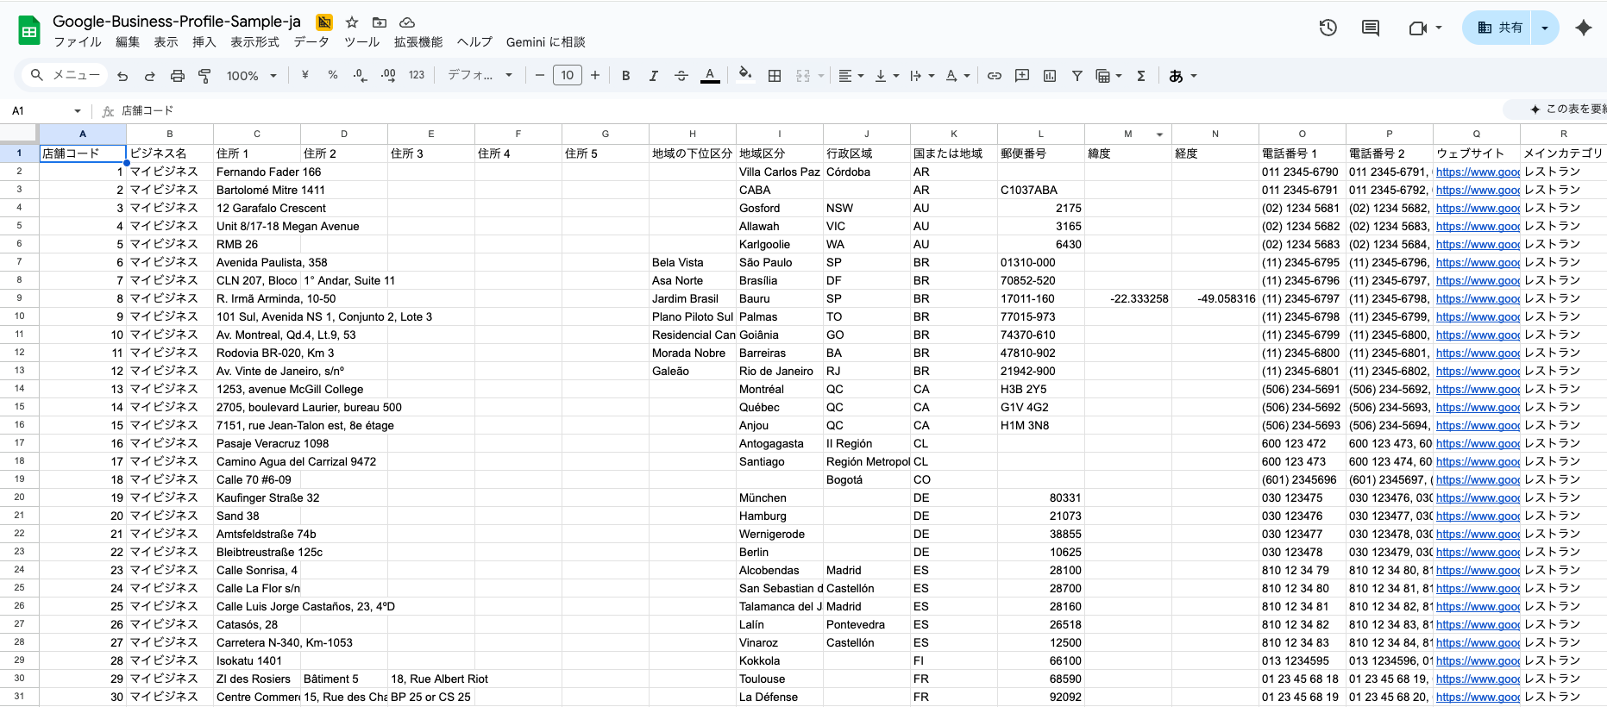Open the font family dropdown
Viewport: 1607px width, 707px height.
(480, 76)
